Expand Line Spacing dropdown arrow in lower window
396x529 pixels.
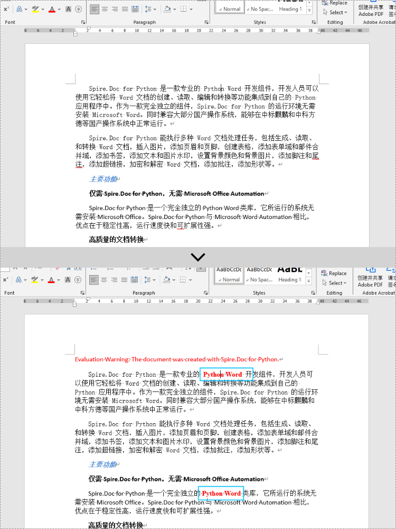pyautogui.click(x=154, y=280)
